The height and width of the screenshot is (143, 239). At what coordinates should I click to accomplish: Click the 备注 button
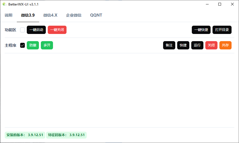(x=169, y=45)
